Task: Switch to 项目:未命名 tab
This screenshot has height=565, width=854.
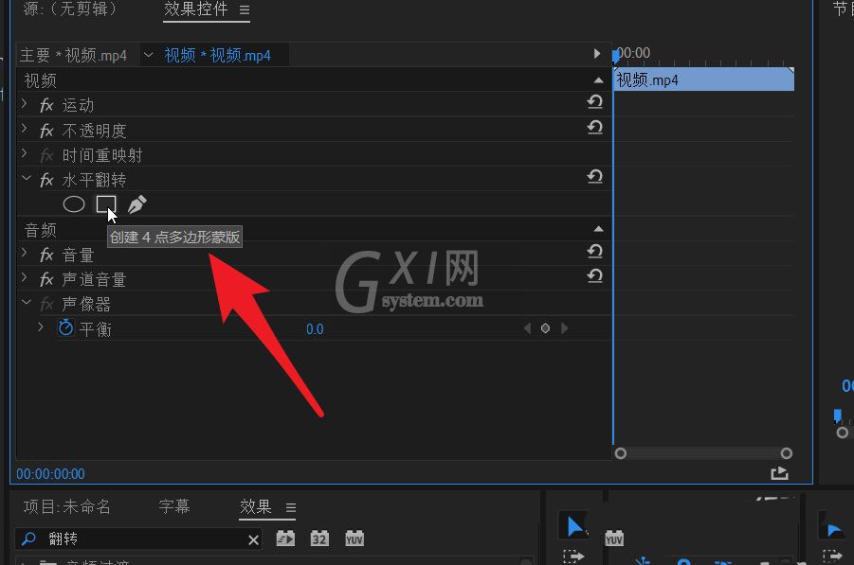Action: tap(67, 507)
